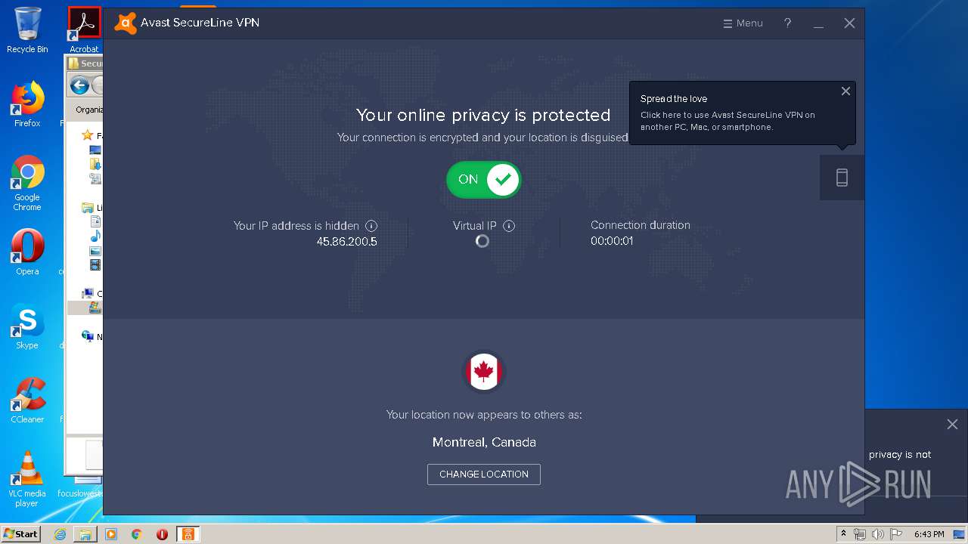Open the Recycle Bin desktop icon
968x544 pixels.
27,30
